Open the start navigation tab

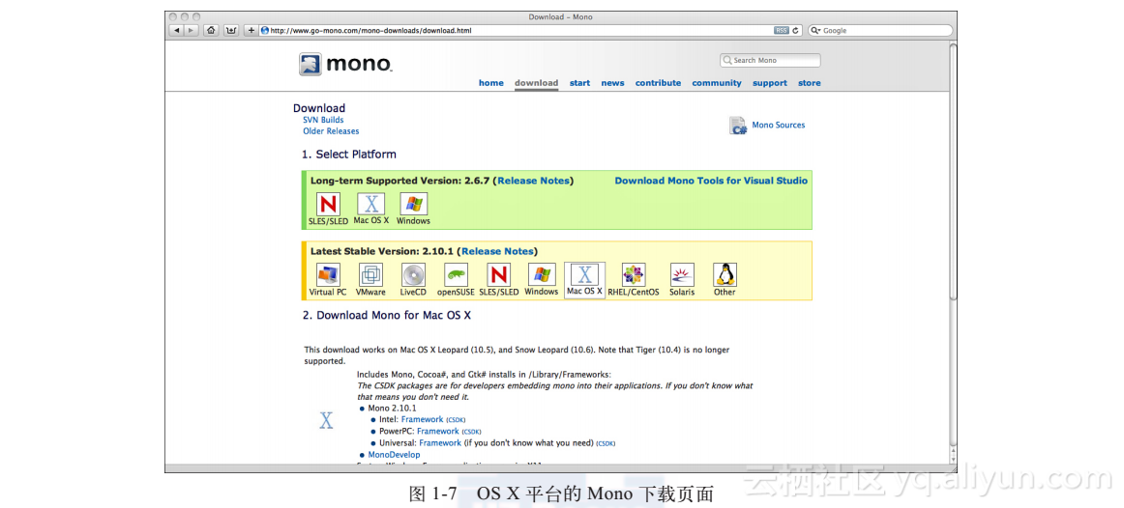point(580,83)
